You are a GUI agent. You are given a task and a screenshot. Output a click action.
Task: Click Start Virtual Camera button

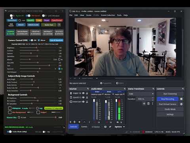click(x=167, y=104)
